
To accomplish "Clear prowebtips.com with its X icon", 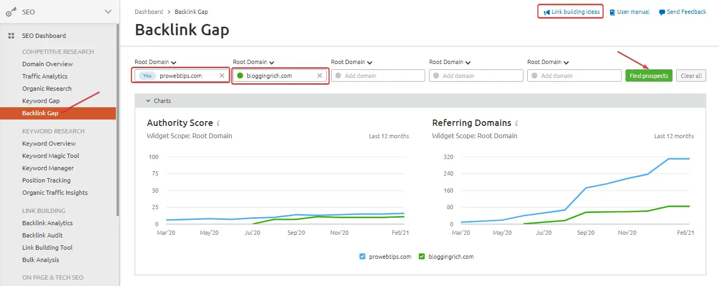I will (x=222, y=76).
